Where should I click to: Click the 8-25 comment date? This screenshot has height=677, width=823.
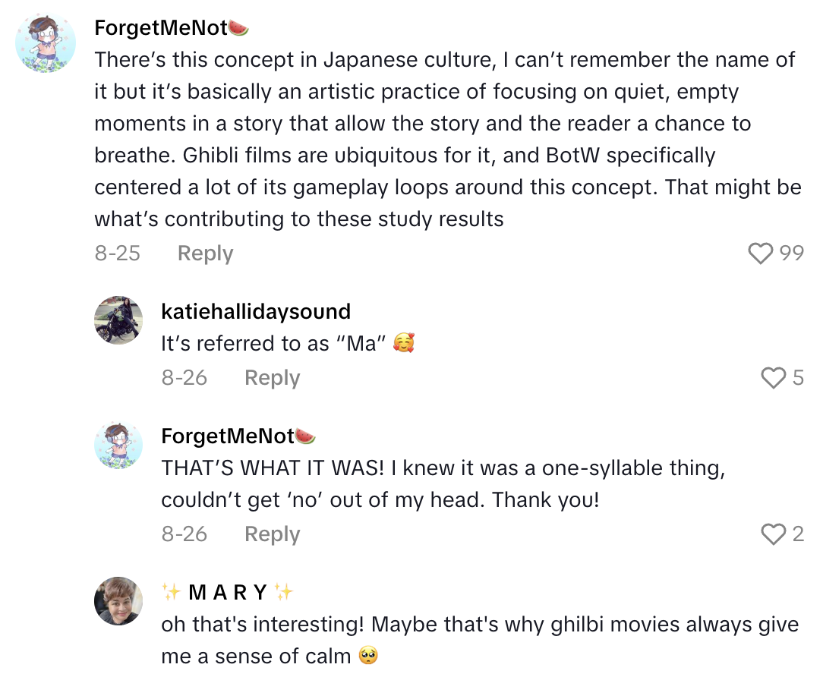[x=118, y=253]
